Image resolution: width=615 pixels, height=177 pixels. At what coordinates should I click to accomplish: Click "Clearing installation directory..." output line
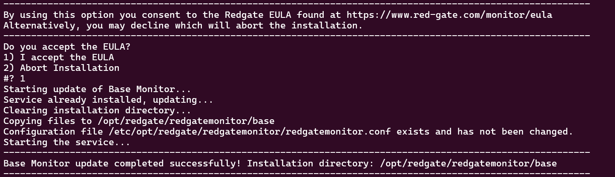coord(97,110)
